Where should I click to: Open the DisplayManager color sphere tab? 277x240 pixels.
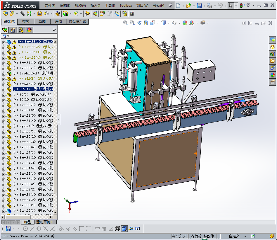[x=29, y=30]
